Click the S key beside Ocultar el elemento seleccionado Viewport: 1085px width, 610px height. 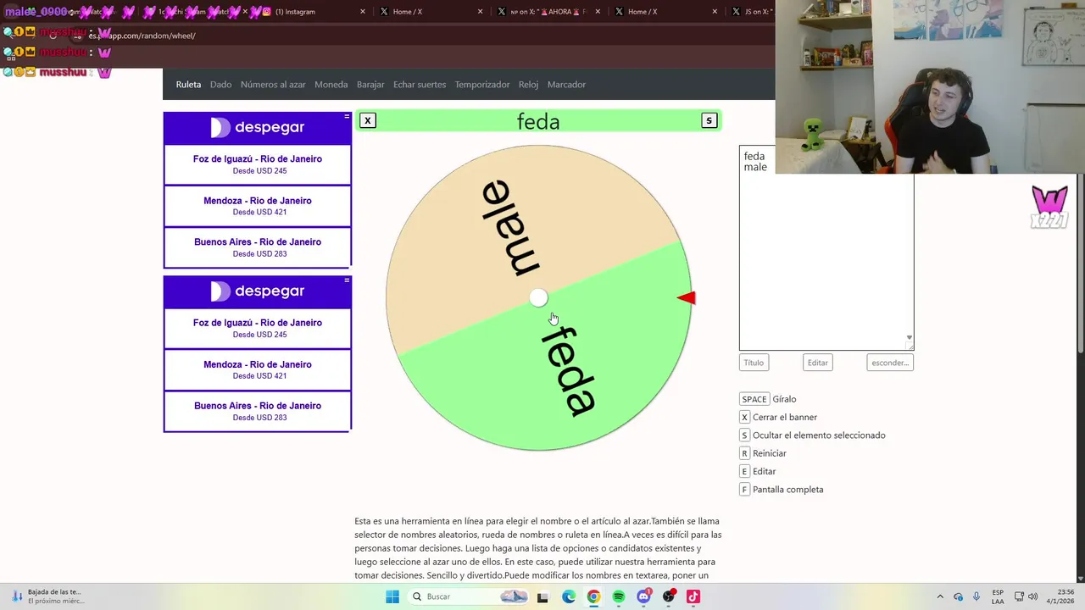(744, 435)
